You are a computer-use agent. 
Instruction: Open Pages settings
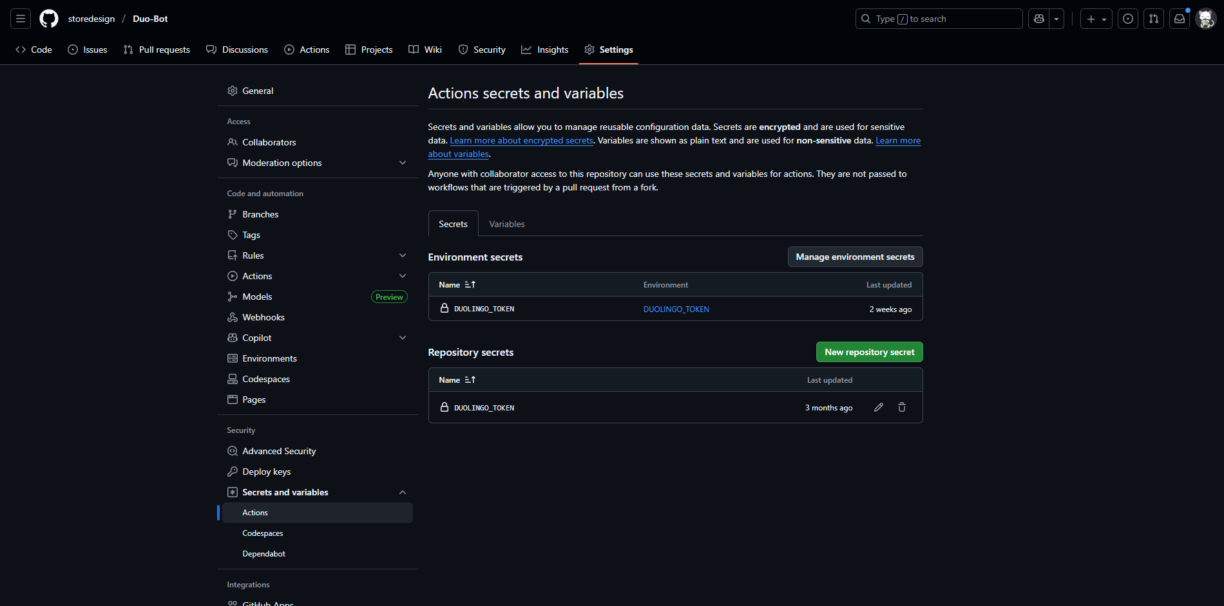[318, 399]
